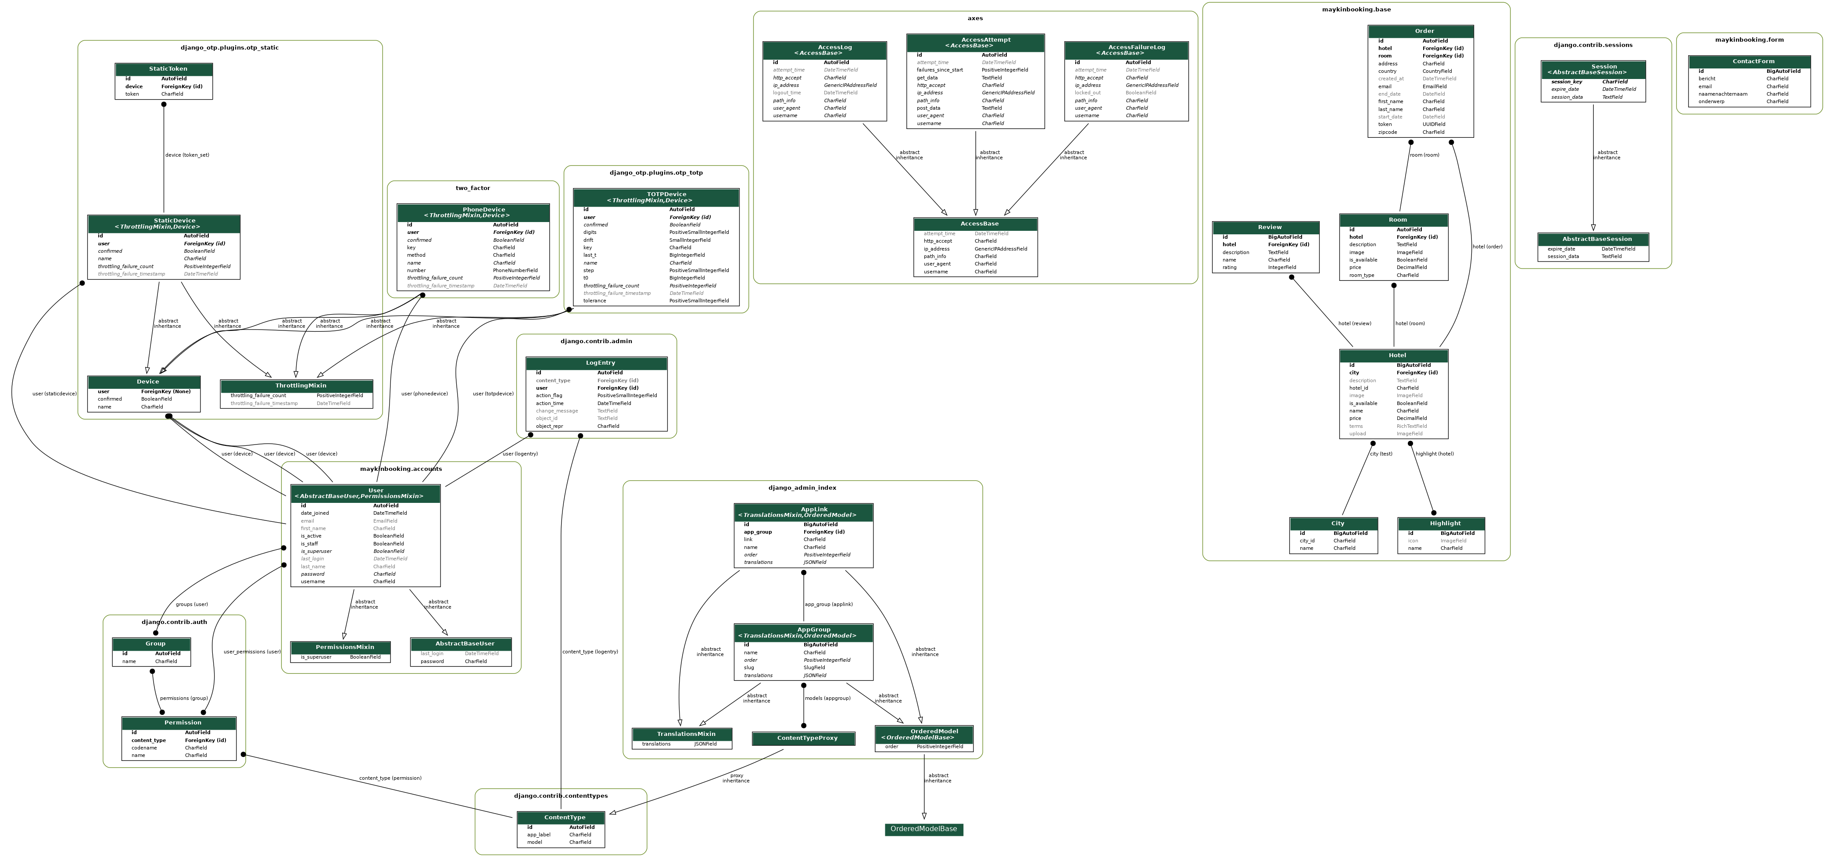This screenshot has height=857, width=1825.
Task: Click the 'user (staticdevice)' relation label
Action: click(x=54, y=394)
